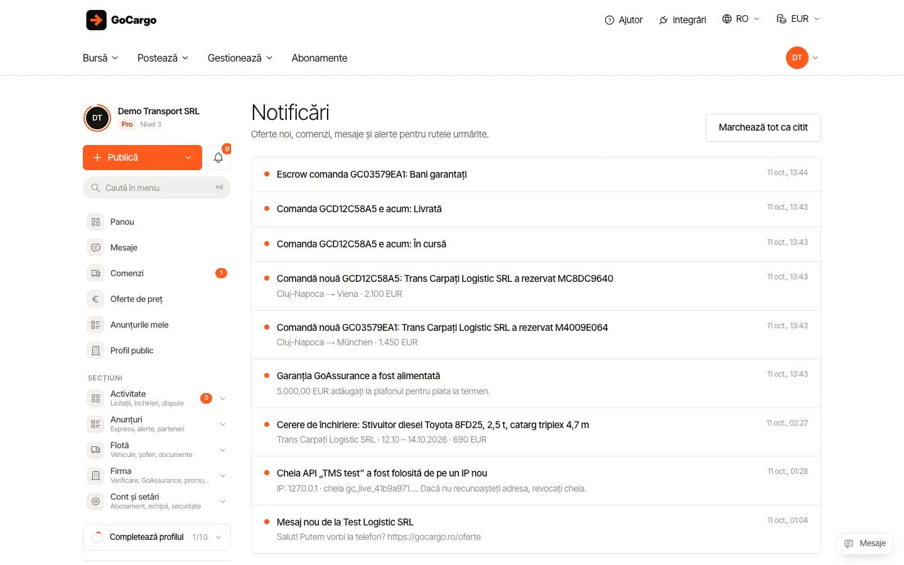Click the Caută în meniu search field

157,188
